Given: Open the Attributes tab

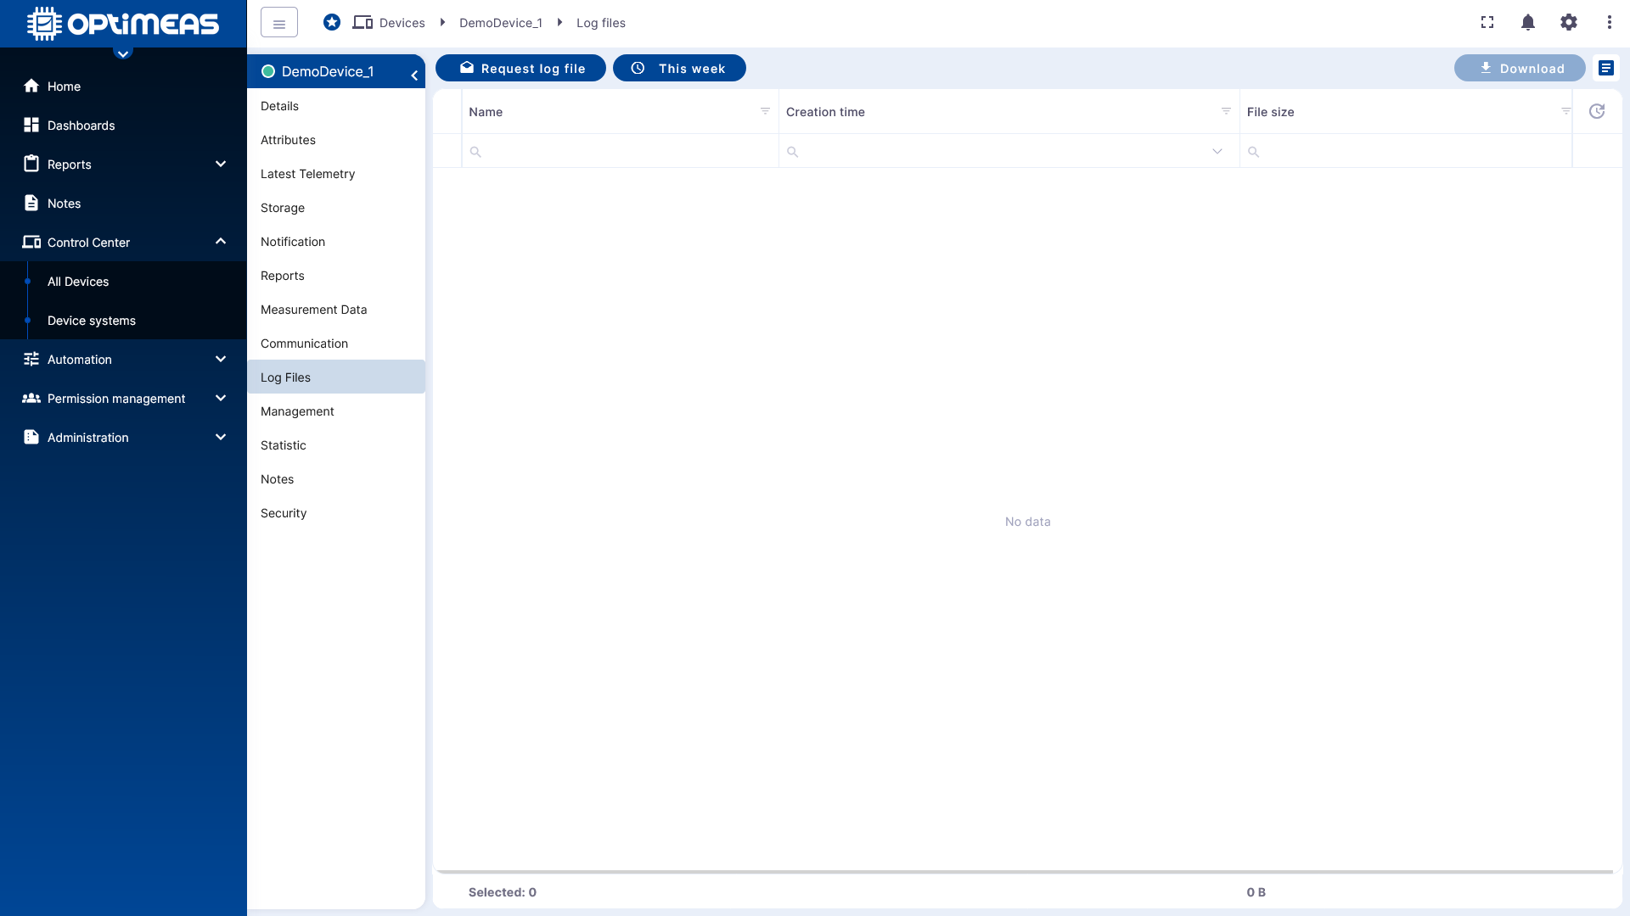Looking at the screenshot, I should pyautogui.click(x=336, y=140).
